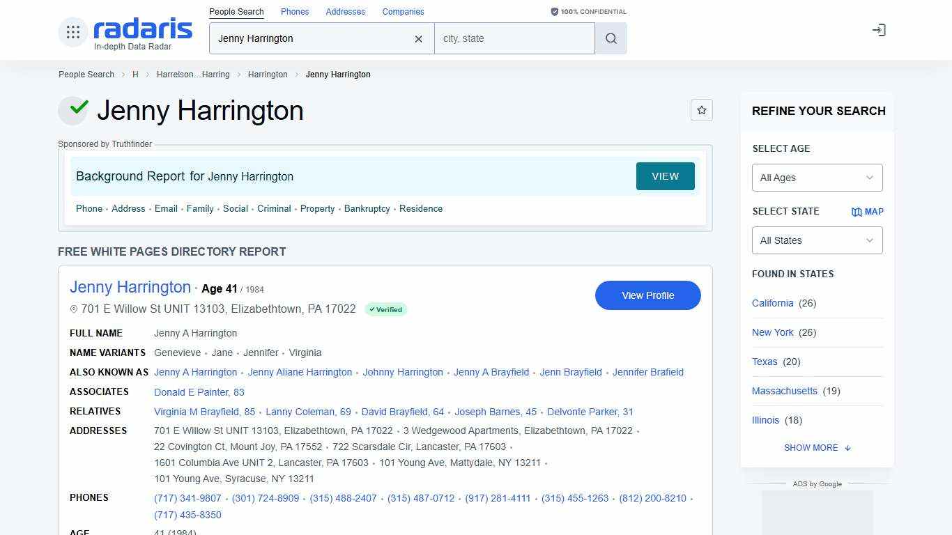Expand SHOW MORE states list
The height and width of the screenshot is (535, 952).
click(817, 447)
